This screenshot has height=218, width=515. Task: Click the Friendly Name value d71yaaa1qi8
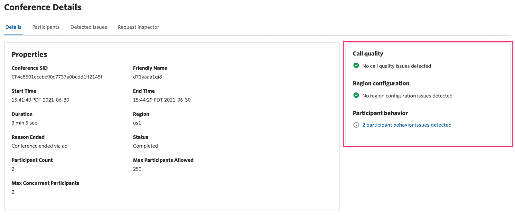click(x=147, y=77)
